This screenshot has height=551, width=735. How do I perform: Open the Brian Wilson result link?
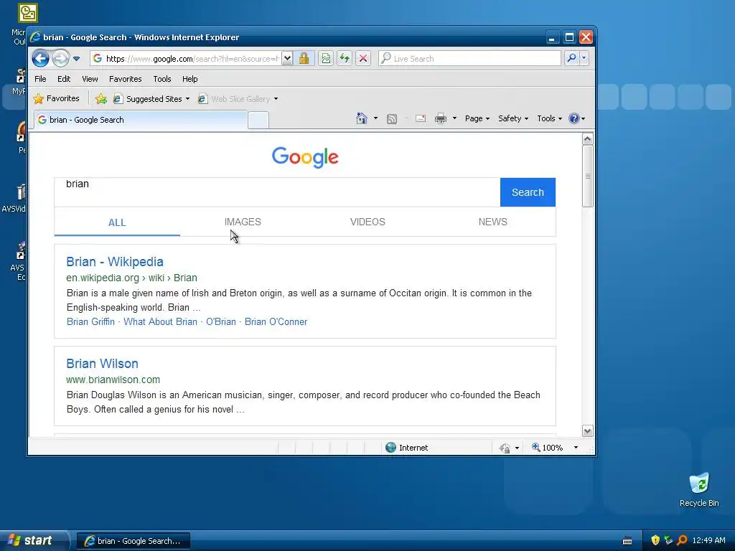click(102, 364)
